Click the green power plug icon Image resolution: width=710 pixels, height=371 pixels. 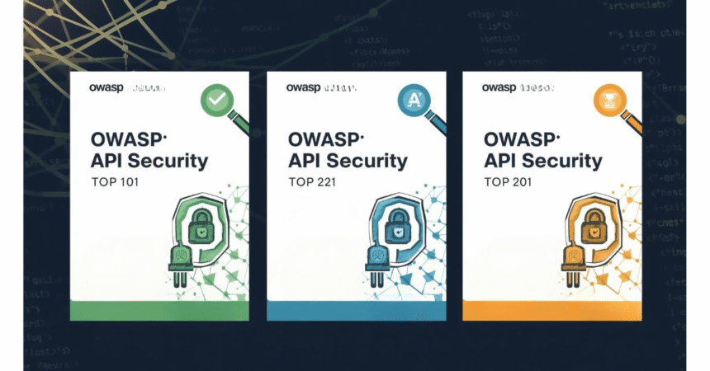coord(180,264)
